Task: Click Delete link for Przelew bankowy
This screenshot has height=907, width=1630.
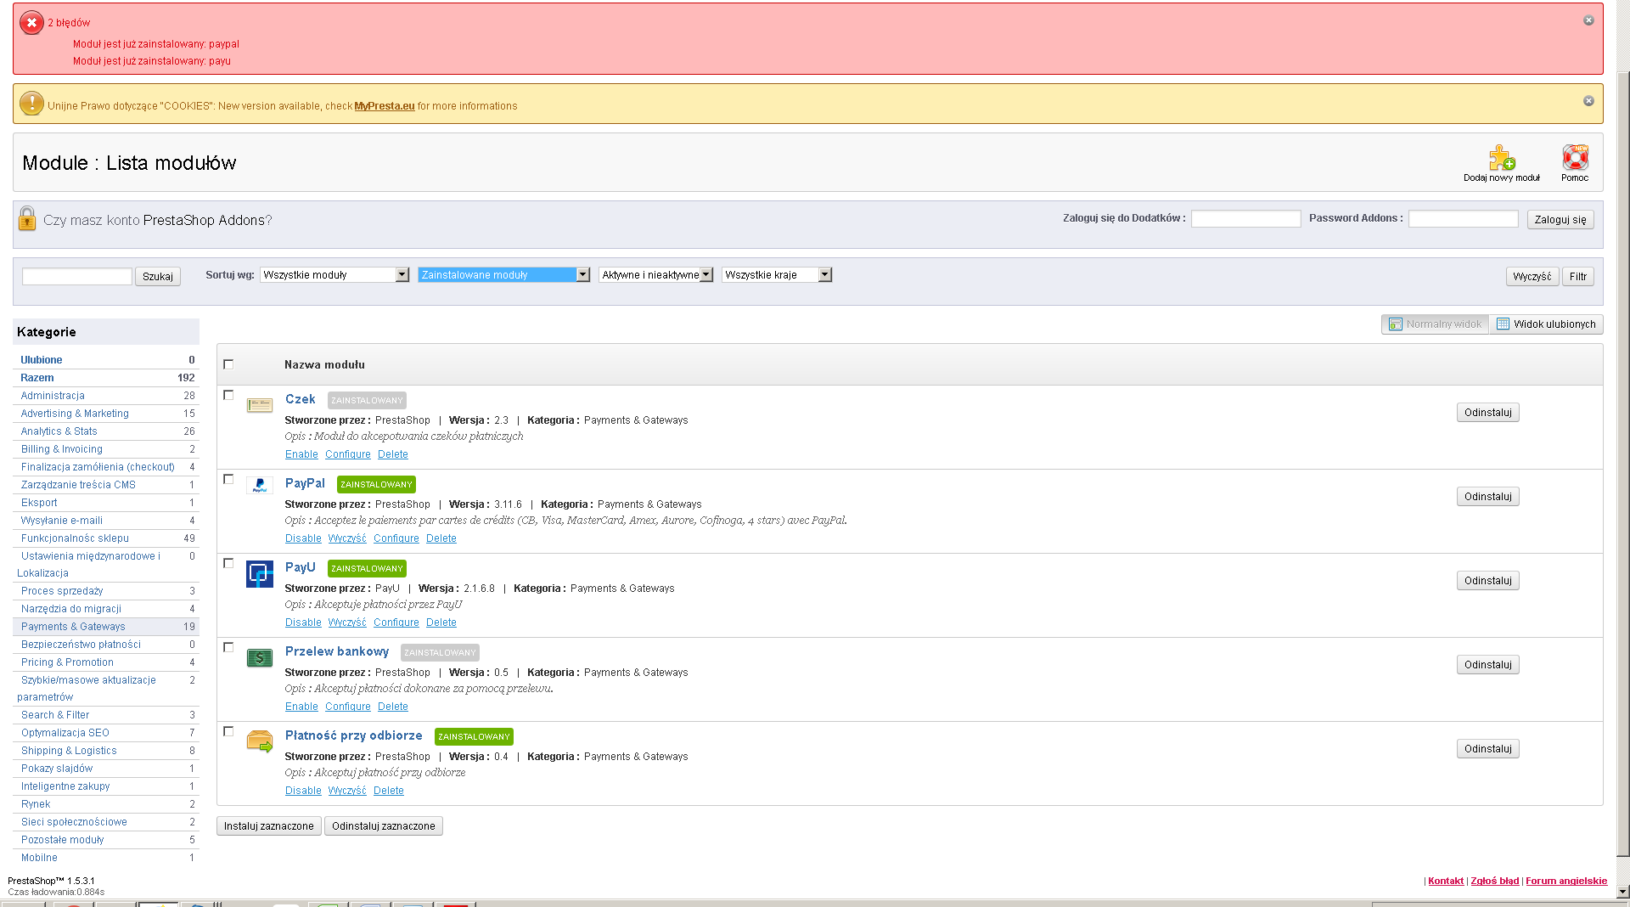Action: click(393, 707)
